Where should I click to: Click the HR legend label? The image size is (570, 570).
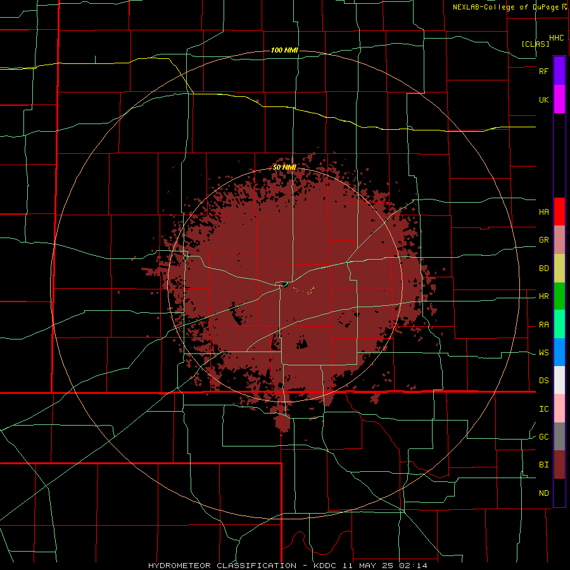pos(543,296)
